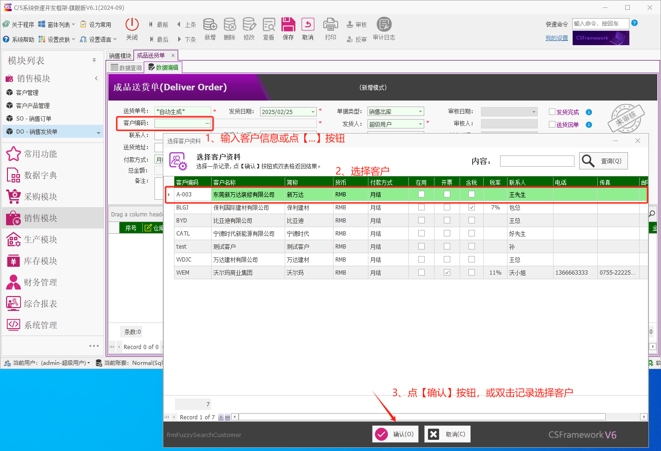Click the 反审 un-approve toolbar item

coord(357,40)
